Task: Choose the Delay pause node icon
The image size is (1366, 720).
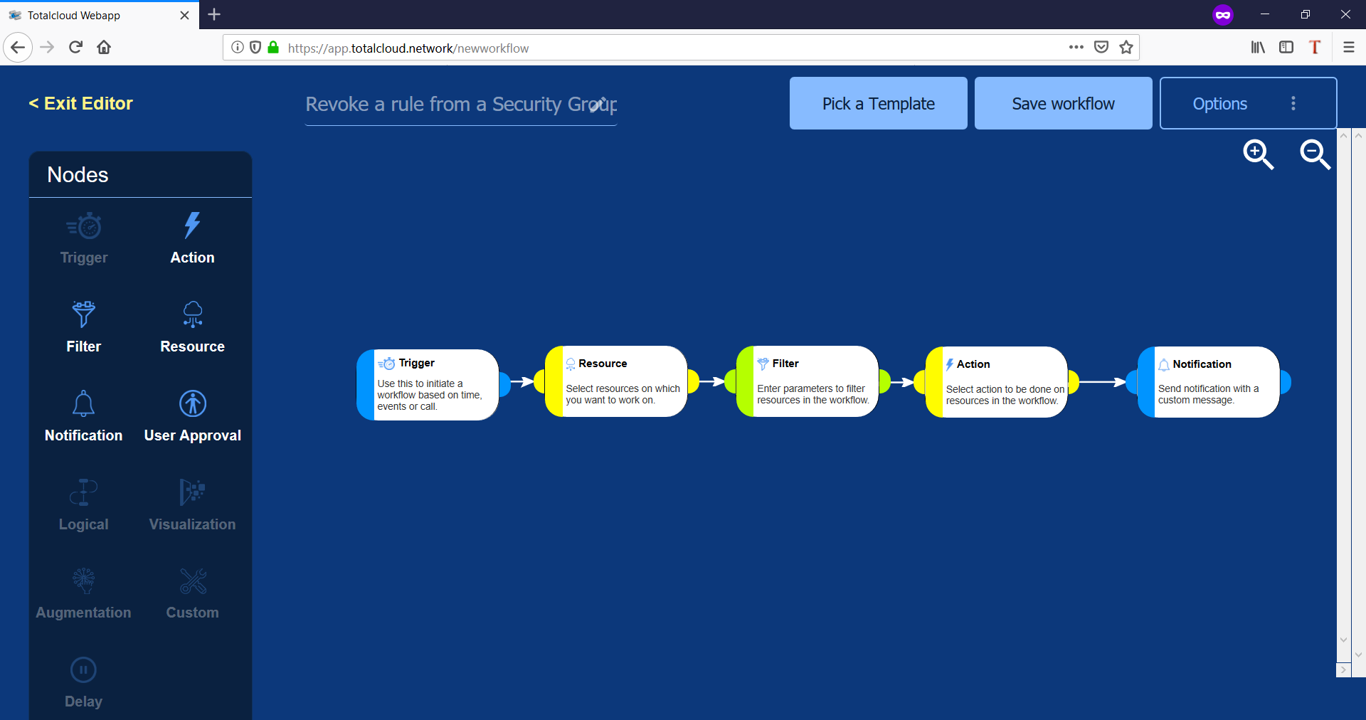Action: click(83, 669)
